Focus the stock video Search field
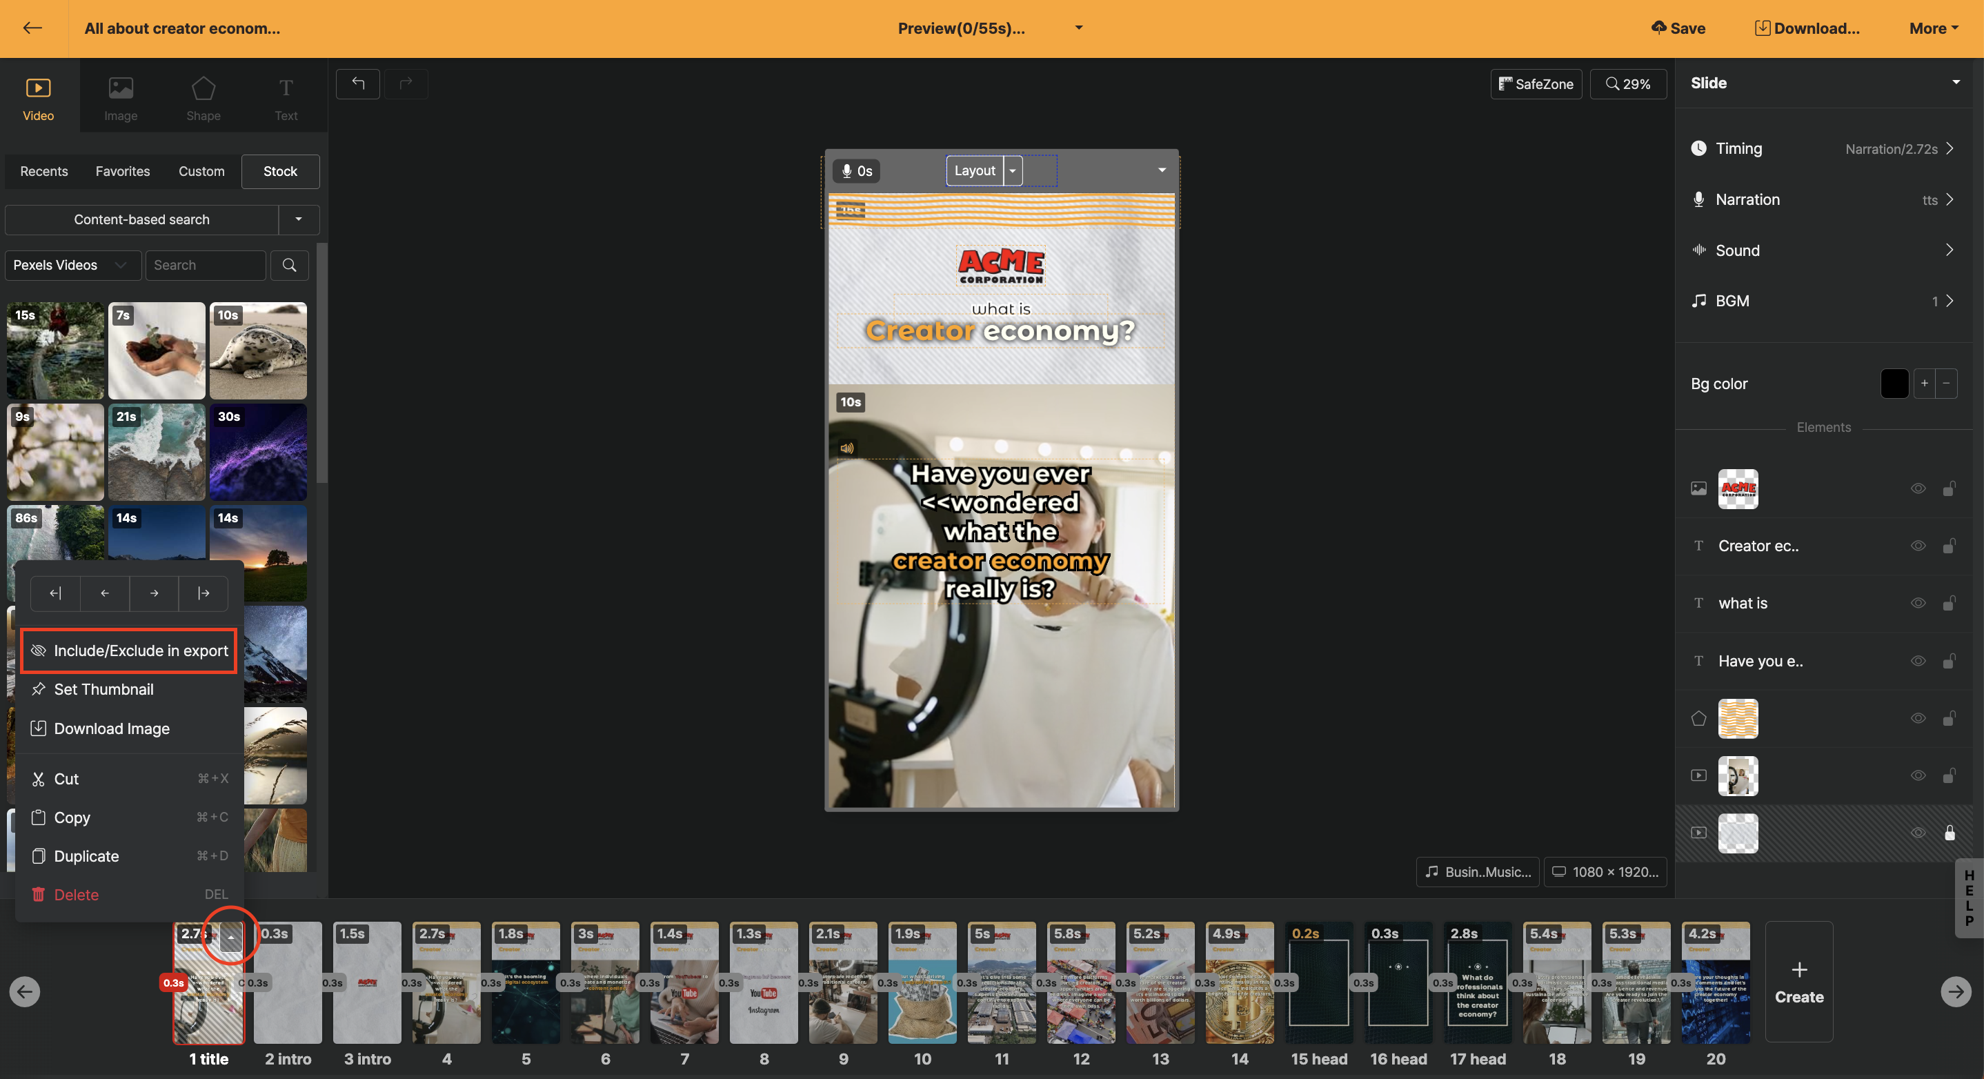The height and width of the screenshot is (1079, 1984). tap(205, 265)
